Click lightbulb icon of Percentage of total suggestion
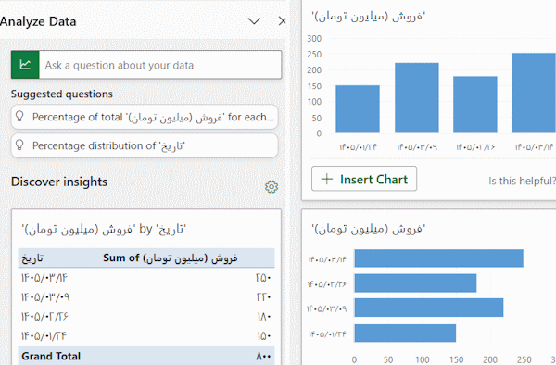Viewport: 556px width, 365px height. point(19,116)
